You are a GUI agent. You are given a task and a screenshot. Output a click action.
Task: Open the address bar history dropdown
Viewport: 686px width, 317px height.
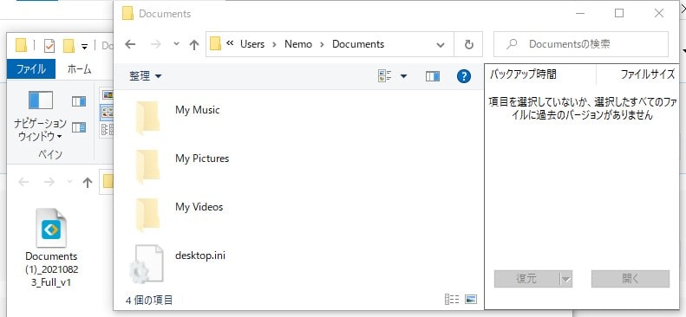(441, 44)
